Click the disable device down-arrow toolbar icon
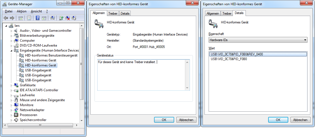Image resolution: width=315 pixels, height=137 pixels. pyautogui.click(x=74, y=18)
